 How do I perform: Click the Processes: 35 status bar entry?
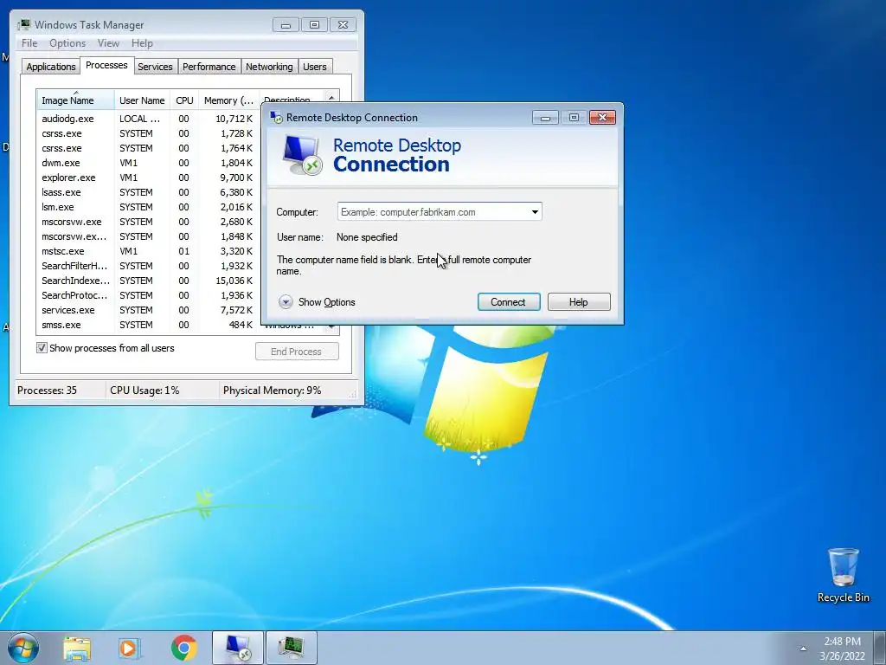point(48,391)
